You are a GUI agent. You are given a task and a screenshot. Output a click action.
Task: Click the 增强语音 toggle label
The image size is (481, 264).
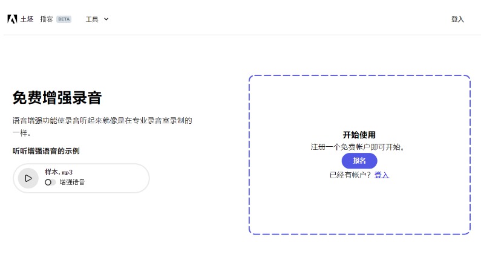tap(72, 182)
